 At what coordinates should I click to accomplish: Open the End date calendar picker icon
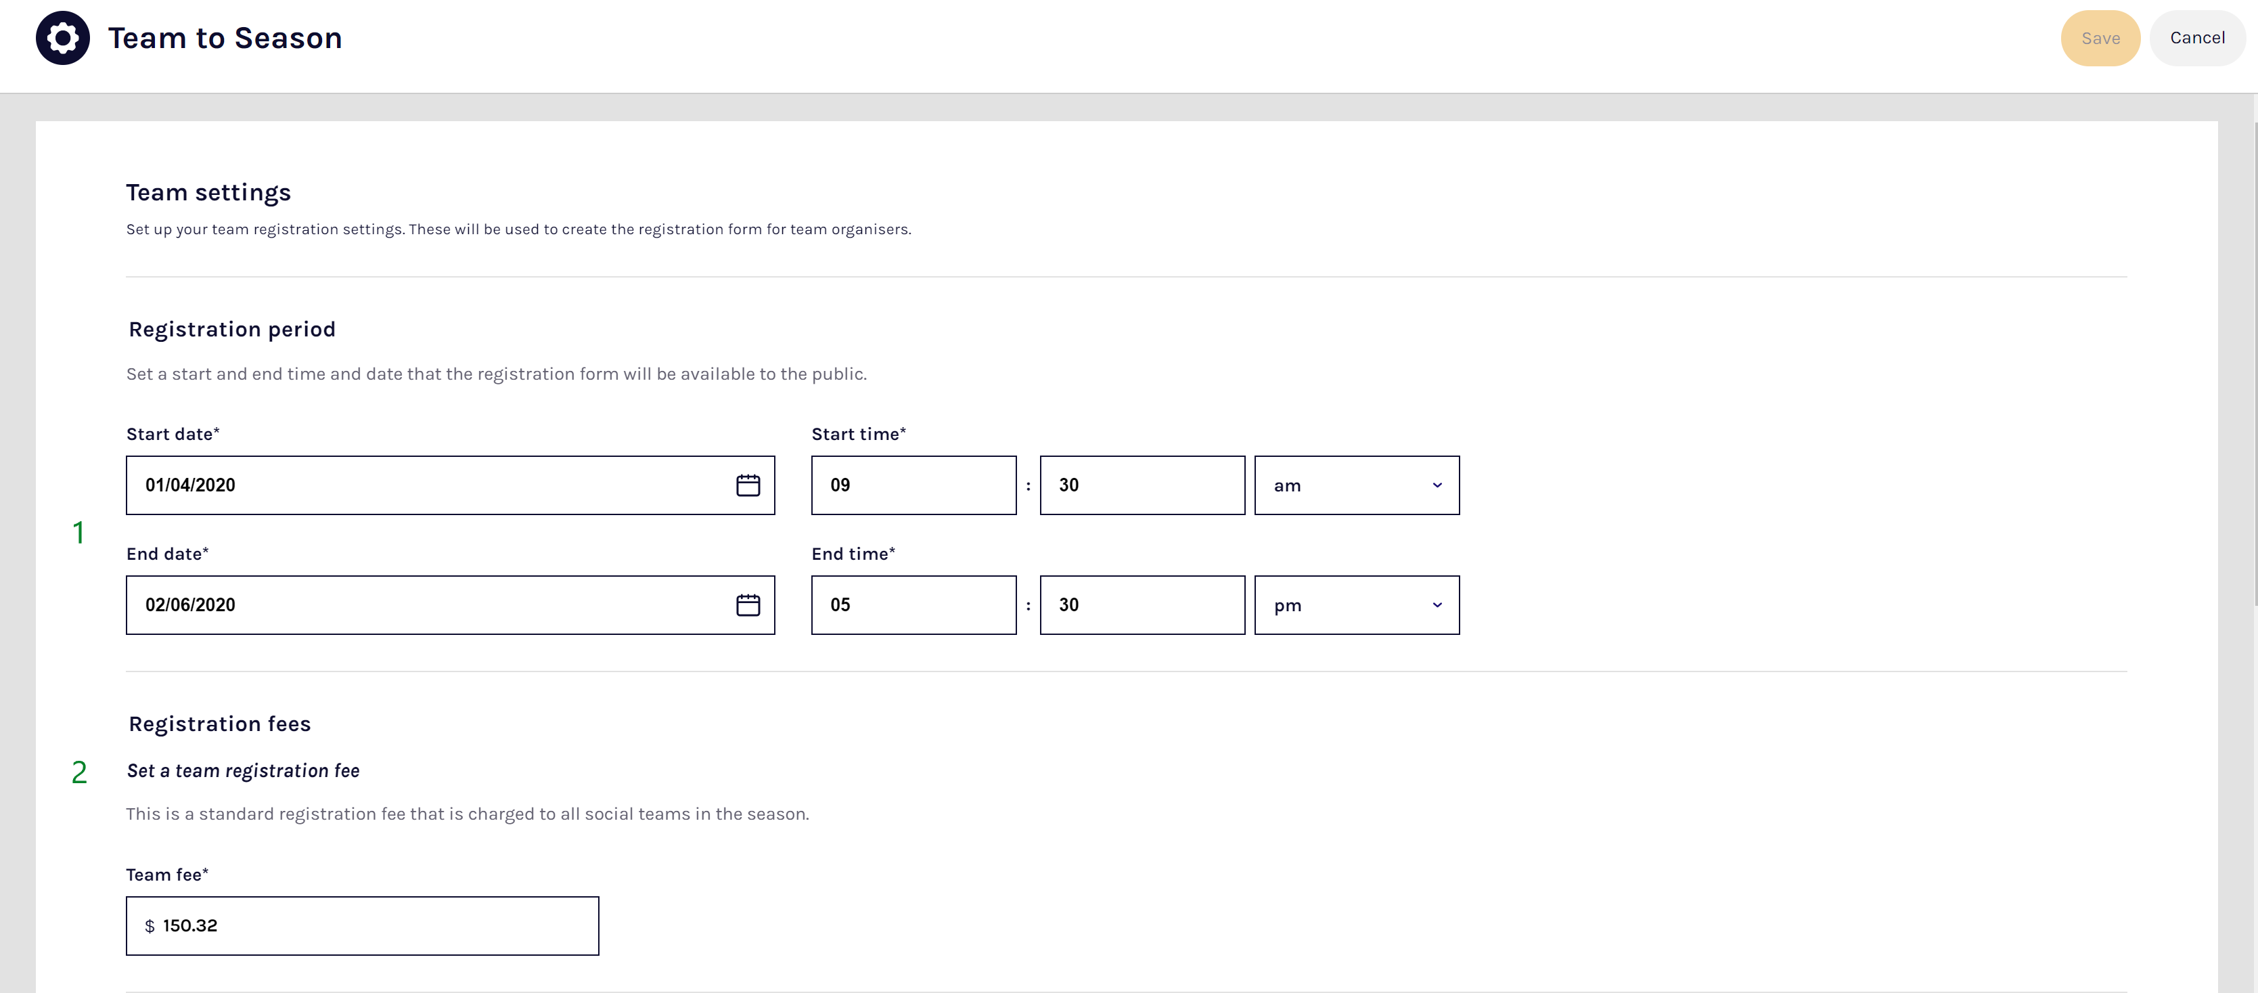coord(747,605)
